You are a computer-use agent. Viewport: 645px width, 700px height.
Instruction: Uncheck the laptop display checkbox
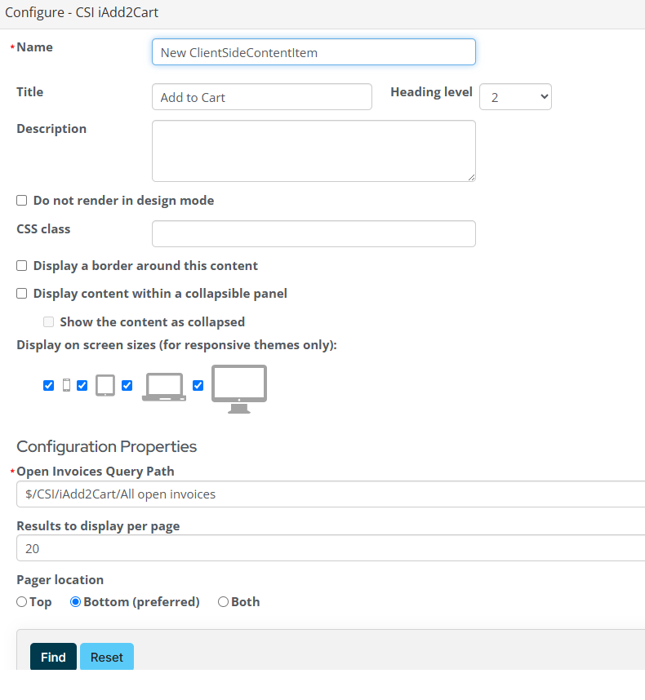point(127,385)
